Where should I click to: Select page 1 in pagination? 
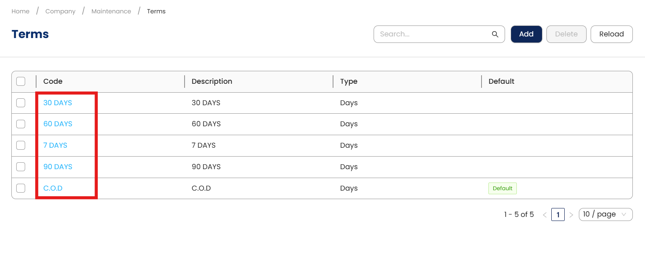558,215
